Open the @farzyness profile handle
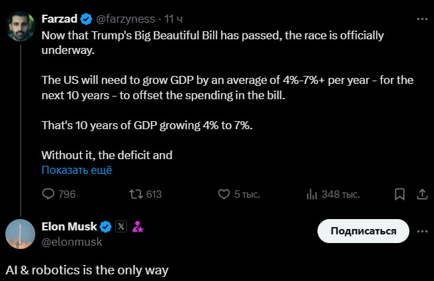The width and height of the screenshot is (434, 281). click(x=126, y=19)
